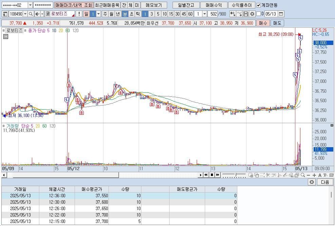Click the text tool 'A' icon
The height and width of the screenshot is (226, 335).
[320, 175]
